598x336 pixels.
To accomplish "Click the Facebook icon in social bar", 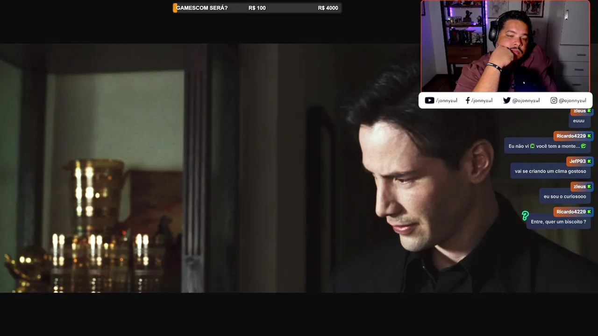I will coord(468,100).
